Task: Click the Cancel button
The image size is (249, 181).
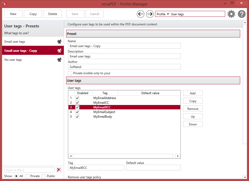Action: tap(94, 14)
